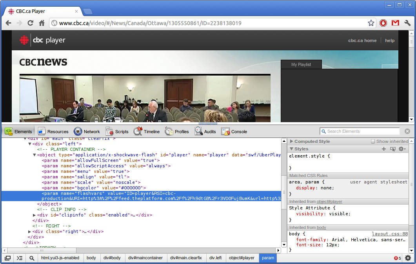This screenshot has width=416, height=264.
Task: Open the layout.css:88 source link
Action: pyautogui.click(x=390, y=234)
